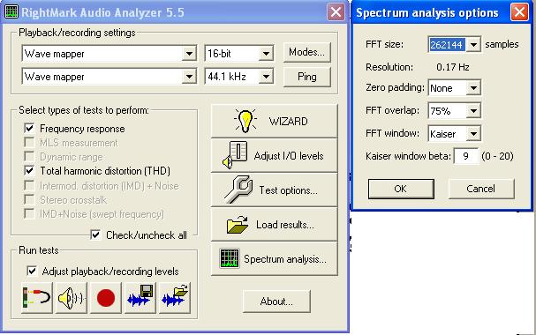Screen dimensions: 536x335
Task: Click the Ping button
Action: coord(307,77)
